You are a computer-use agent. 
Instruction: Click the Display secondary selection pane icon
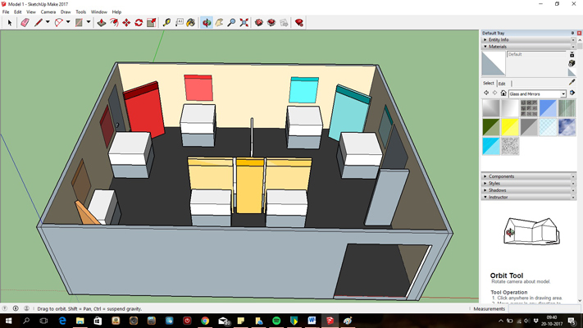(x=572, y=55)
